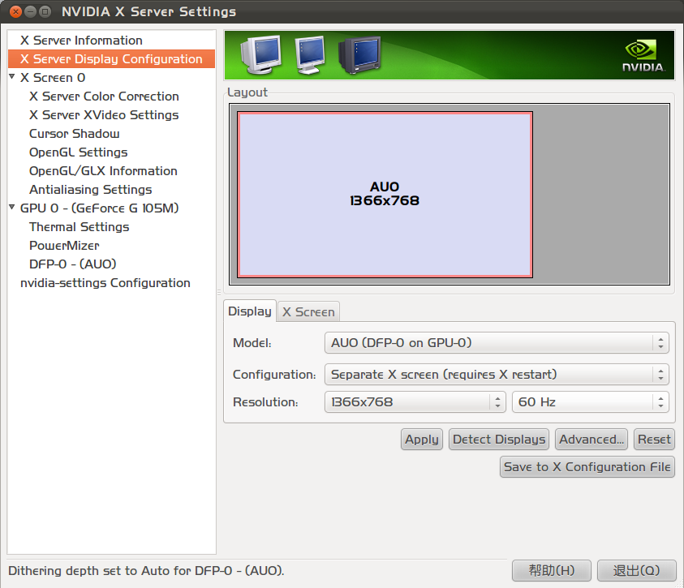684x588 pixels.
Task: Minimize the NVIDIA settings window
Action: point(30,12)
